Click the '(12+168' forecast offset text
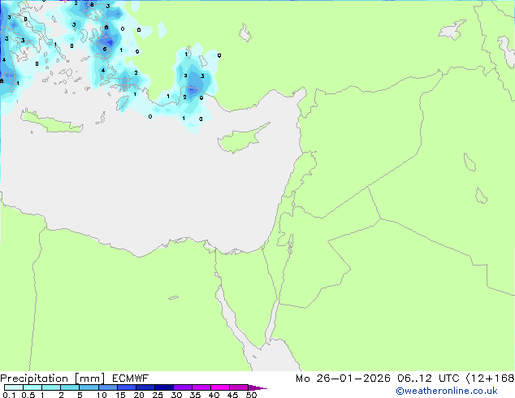Screen dimensions: 515x398 [490, 379]
